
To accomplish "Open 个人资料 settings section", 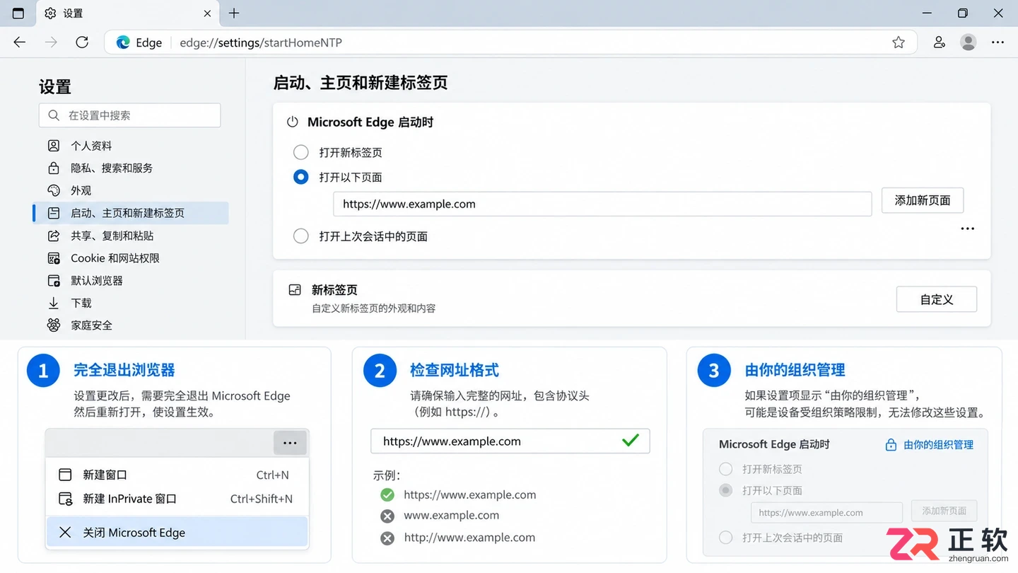I will click(131, 146).
